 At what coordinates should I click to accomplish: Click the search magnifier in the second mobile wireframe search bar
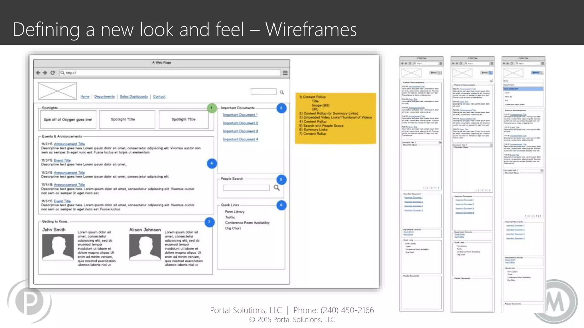click(x=491, y=81)
